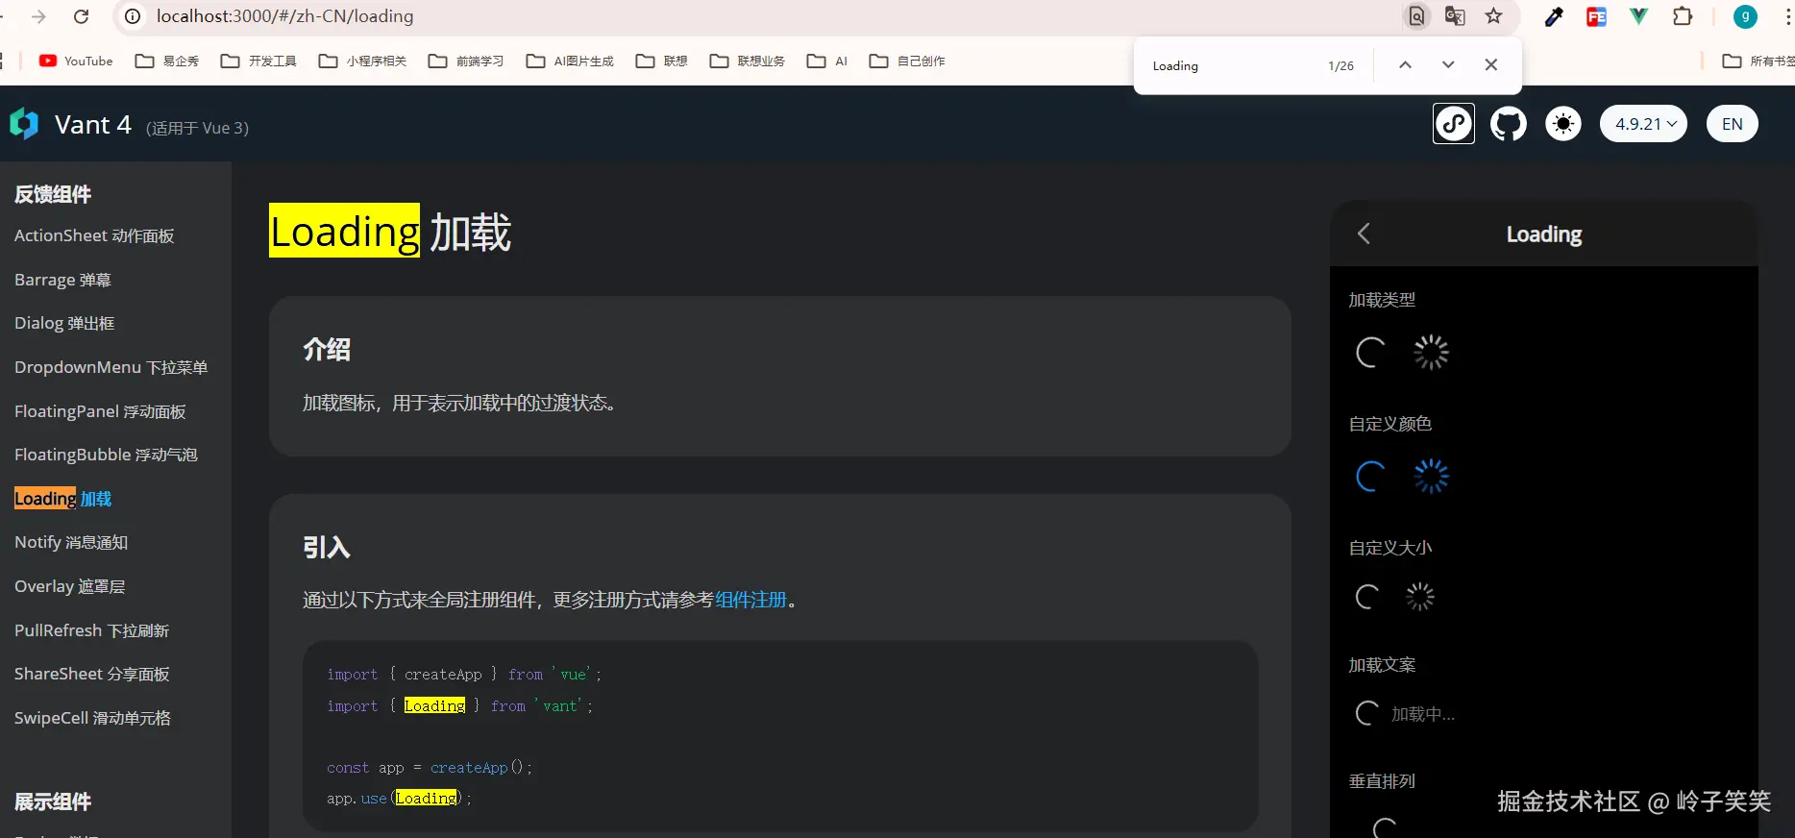Open SwipeCell 滑动单元格 in sidebar
The height and width of the screenshot is (838, 1795).
click(x=92, y=718)
